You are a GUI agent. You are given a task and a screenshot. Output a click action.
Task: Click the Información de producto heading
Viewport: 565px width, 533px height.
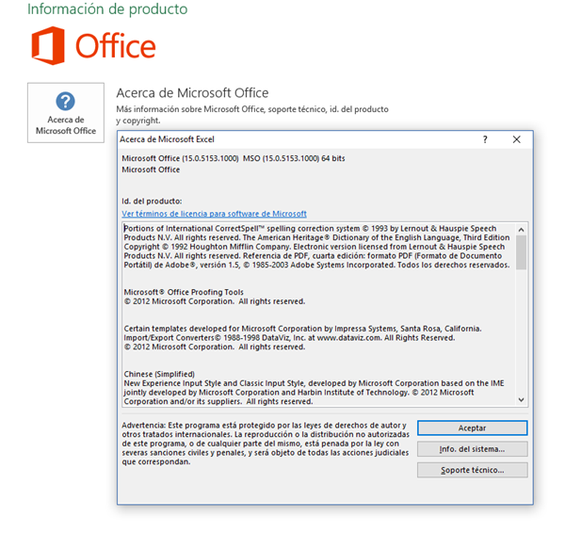coord(106,9)
